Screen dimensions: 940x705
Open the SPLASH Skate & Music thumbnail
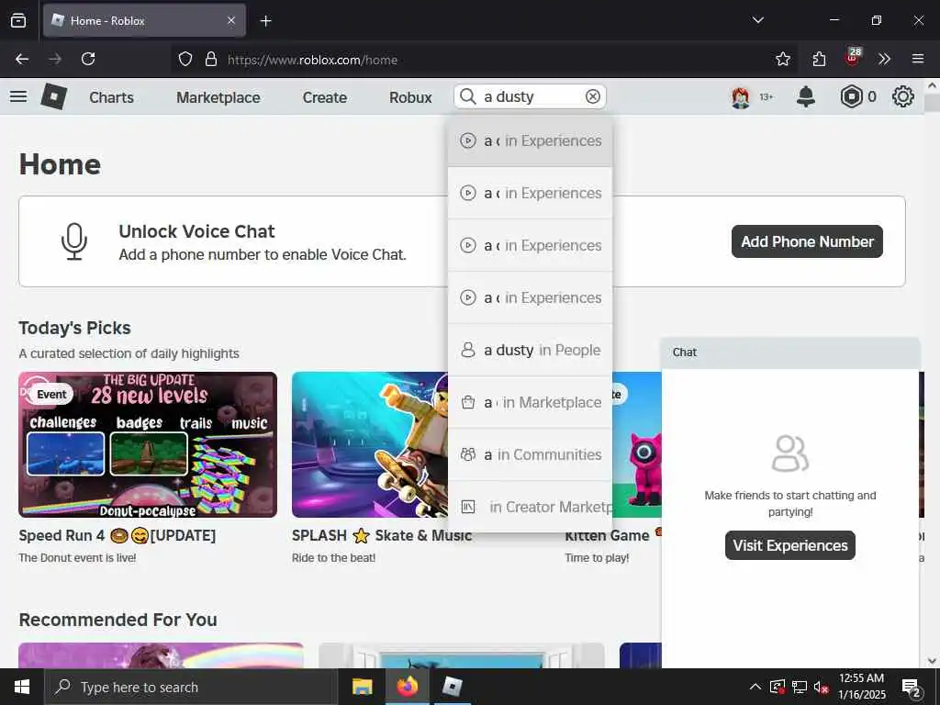(x=370, y=445)
